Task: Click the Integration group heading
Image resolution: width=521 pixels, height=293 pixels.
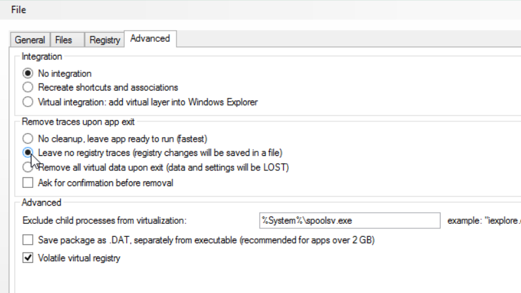Action: click(x=42, y=57)
